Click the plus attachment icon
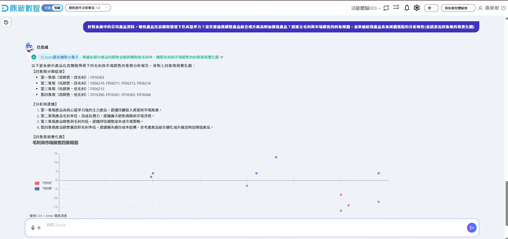Viewport: 508px width, 239px height. pos(39,228)
